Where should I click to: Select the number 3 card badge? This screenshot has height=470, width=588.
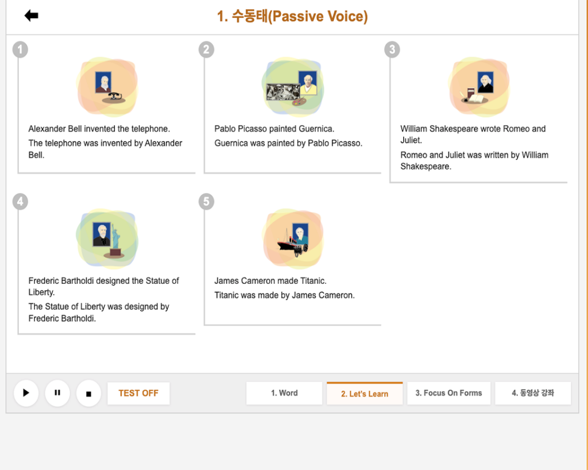392,49
